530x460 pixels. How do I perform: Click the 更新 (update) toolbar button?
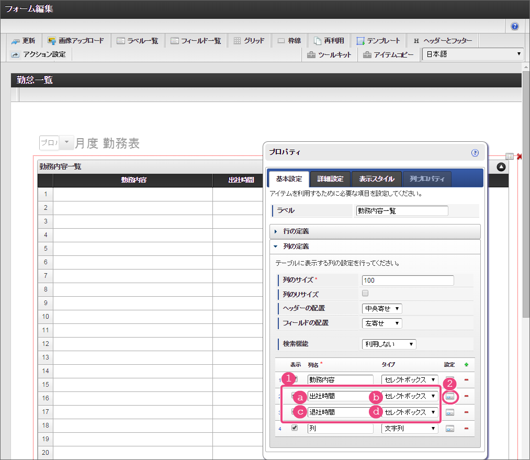coord(23,41)
